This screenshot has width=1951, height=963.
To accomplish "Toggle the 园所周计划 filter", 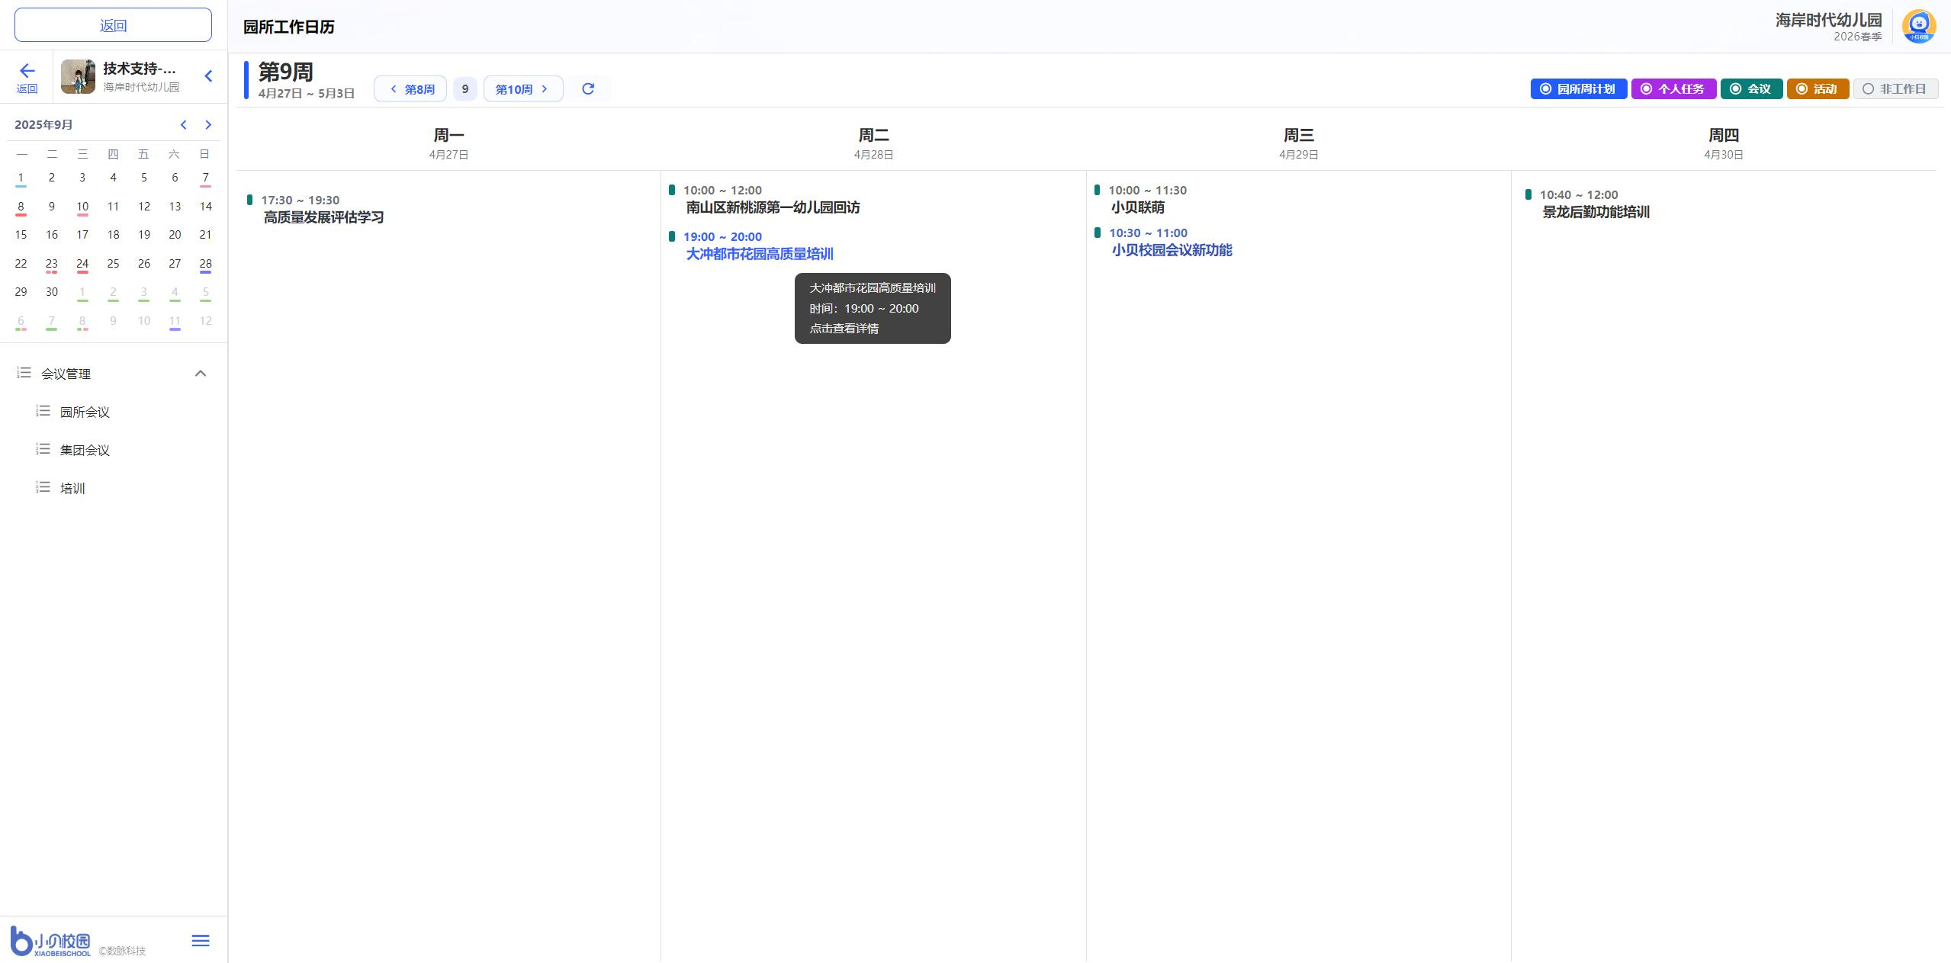I will [x=1578, y=89].
